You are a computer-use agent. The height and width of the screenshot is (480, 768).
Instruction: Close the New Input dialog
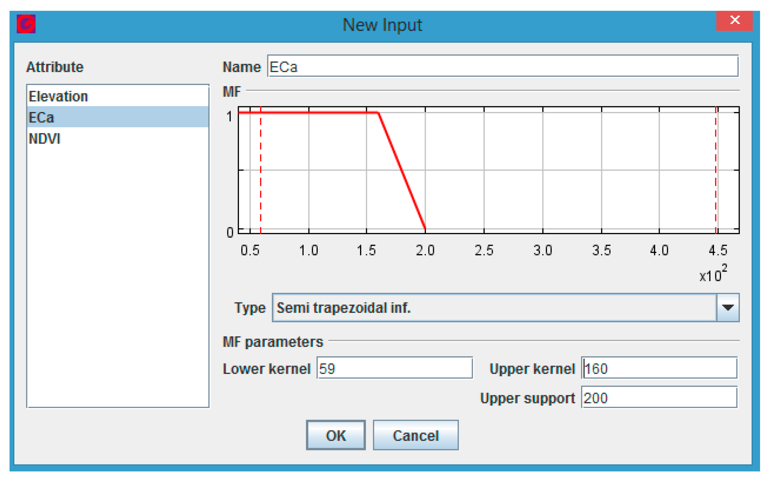[x=734, y=20]
